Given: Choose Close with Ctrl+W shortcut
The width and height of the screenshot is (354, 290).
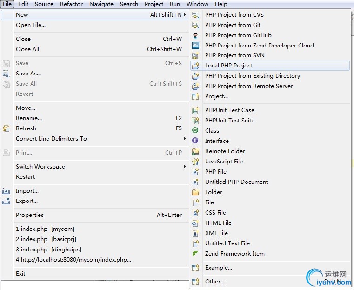Looking at the screenshot, I should [95, 39].
